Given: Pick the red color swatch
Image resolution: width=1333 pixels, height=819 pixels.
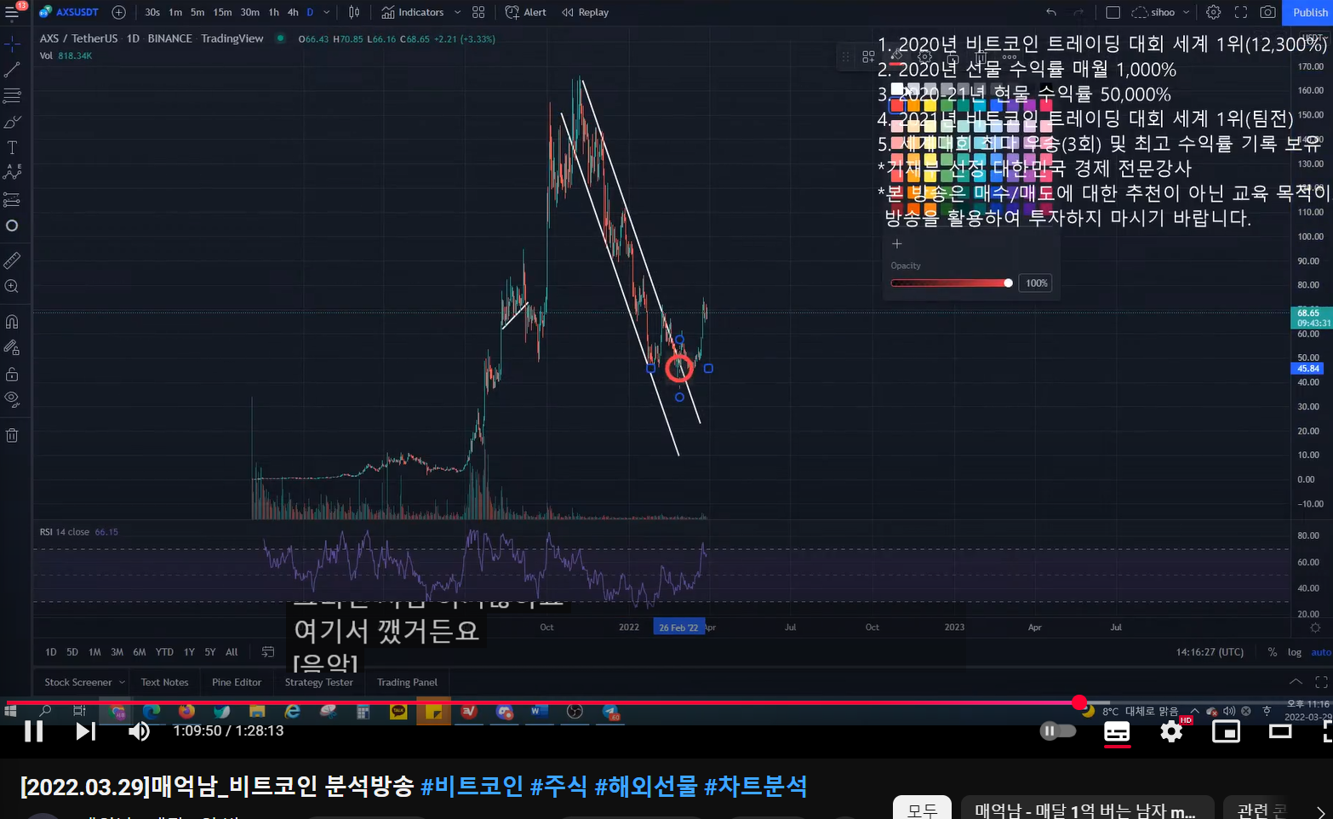Looking at the screenshot, I should [896, 106].
